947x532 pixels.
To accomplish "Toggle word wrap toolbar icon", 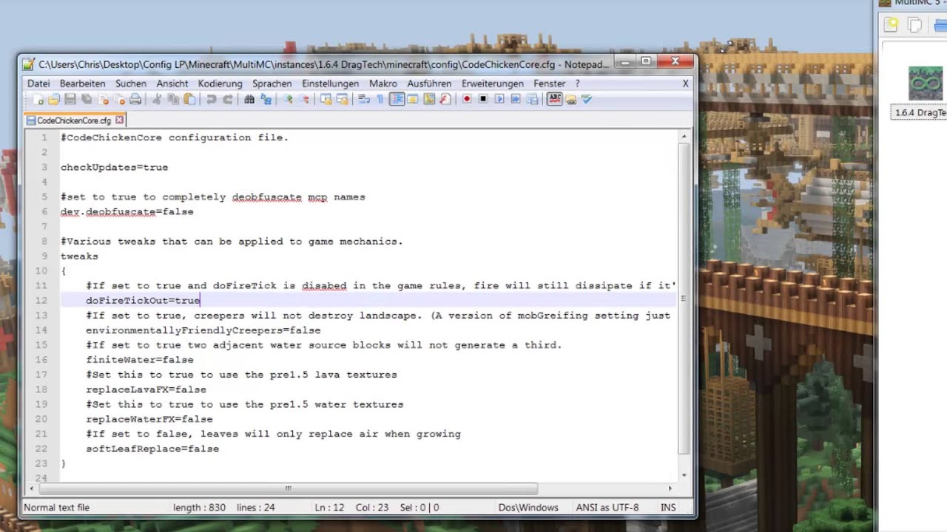I will pyautogui.click(x=364, y=99).
